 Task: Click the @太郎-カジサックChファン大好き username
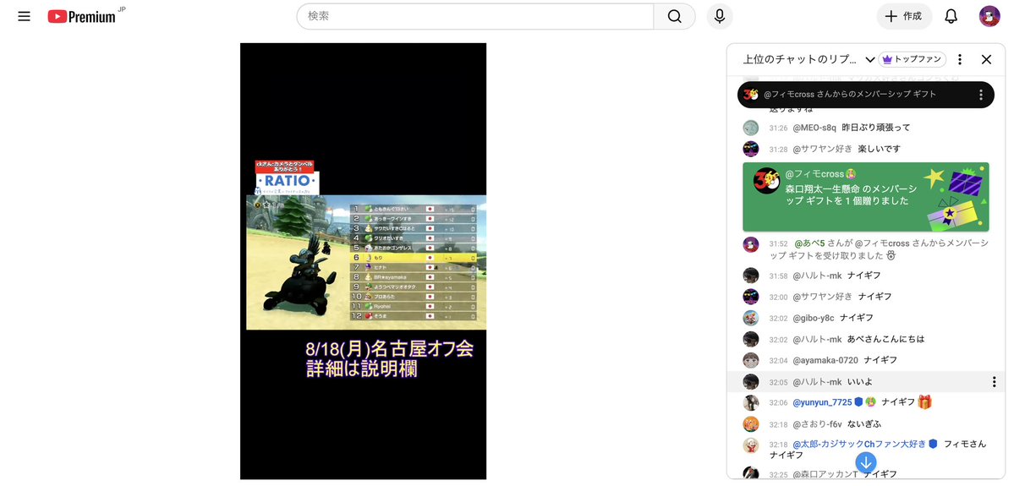859,444
